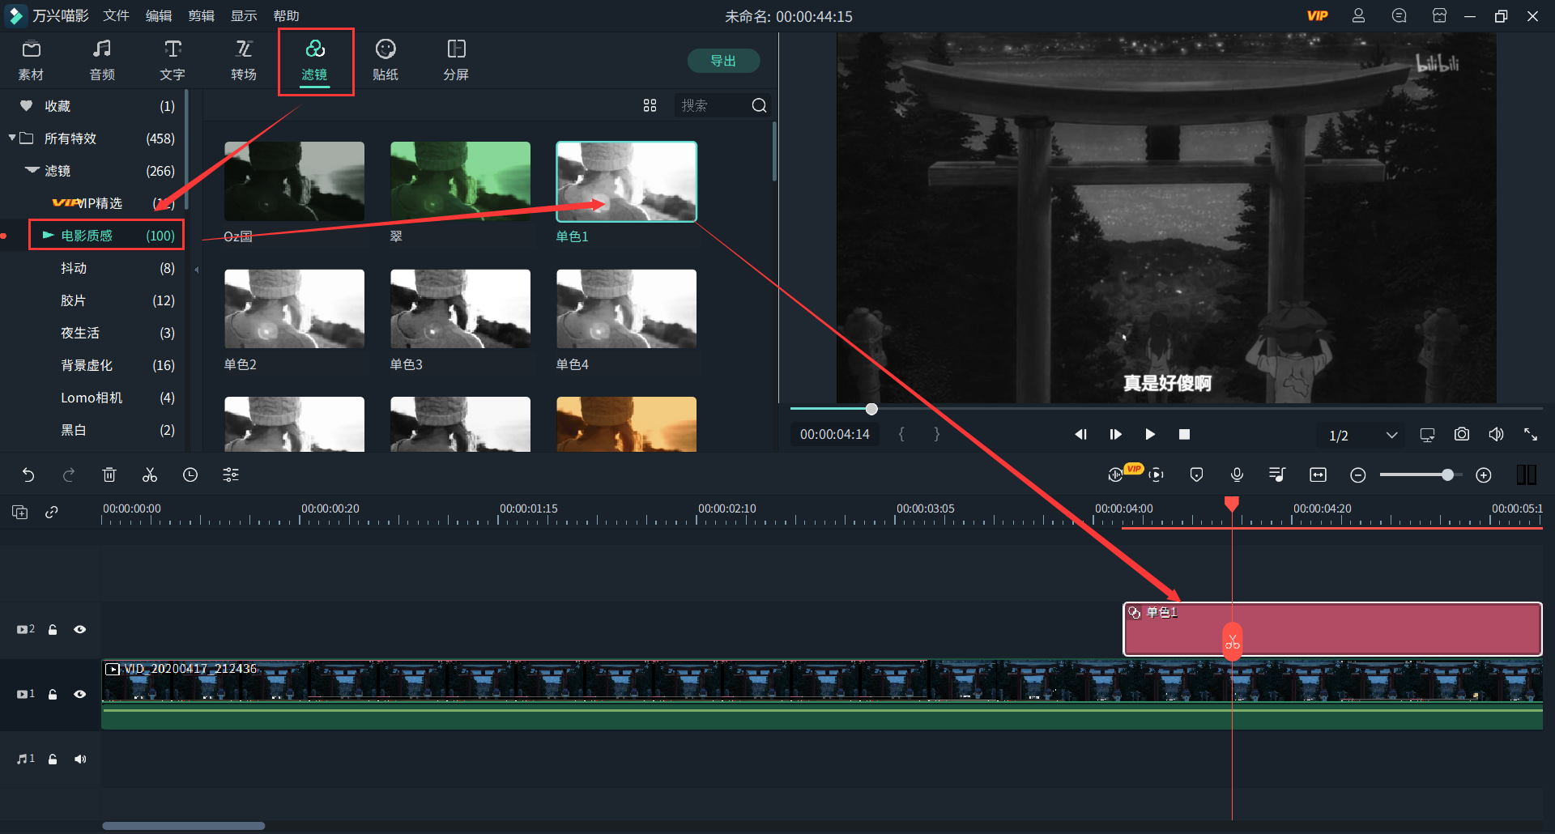Zoom out the timeline

[x=1358, y=475]
